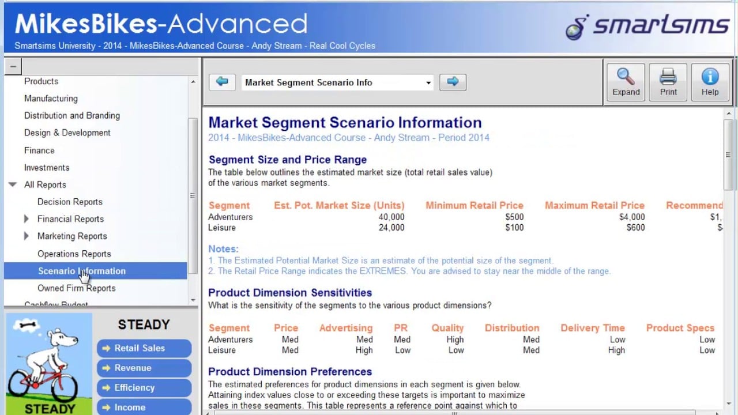Collapse sidebar with the minus button
Screen dimensions: 738x415
[13, 67]
